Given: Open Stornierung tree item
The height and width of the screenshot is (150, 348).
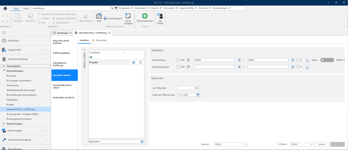Looking at the screenshot, I should [x=12, y=85].
